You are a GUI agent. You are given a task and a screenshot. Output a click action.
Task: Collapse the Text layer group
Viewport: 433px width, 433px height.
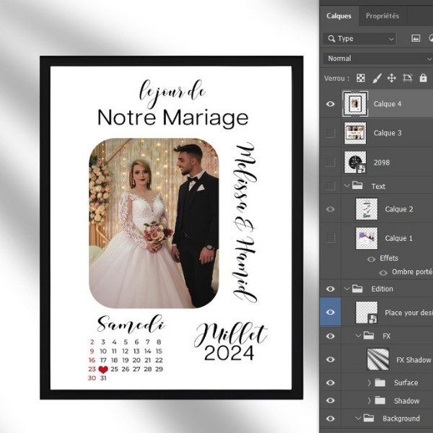click(x=346, y=186)
